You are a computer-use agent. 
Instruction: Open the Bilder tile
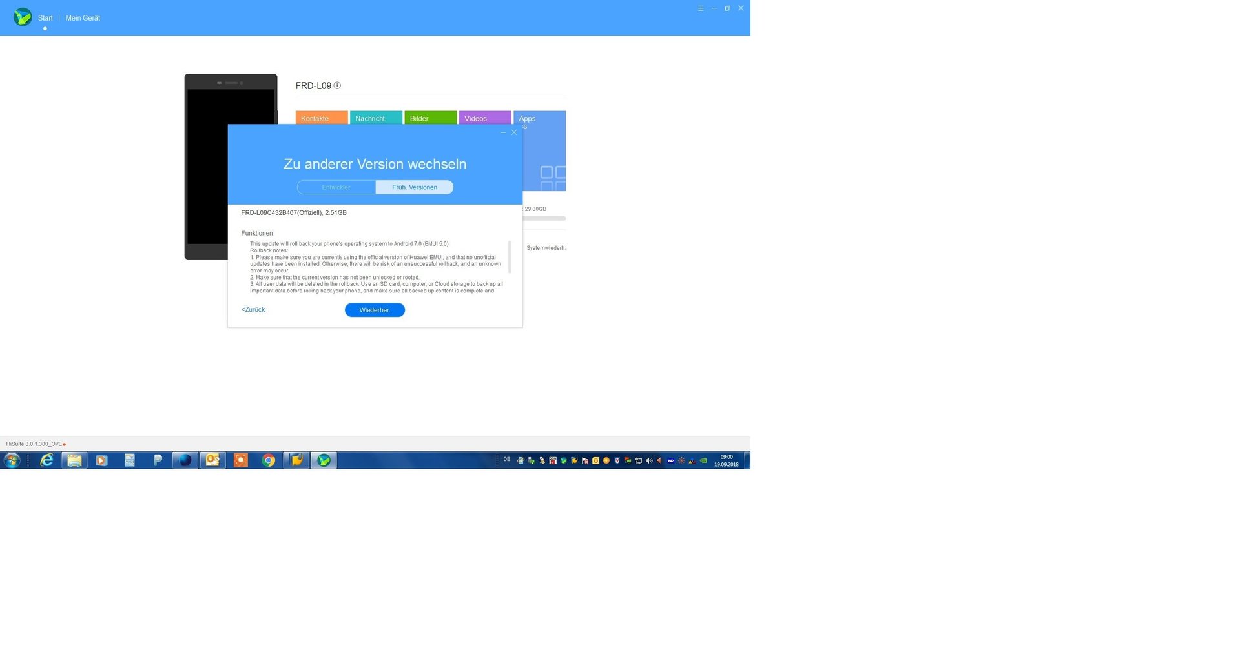[431, 118]
